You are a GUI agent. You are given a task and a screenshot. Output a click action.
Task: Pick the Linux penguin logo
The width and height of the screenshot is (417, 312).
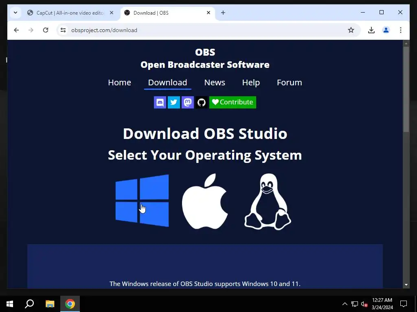click(268, 201)
